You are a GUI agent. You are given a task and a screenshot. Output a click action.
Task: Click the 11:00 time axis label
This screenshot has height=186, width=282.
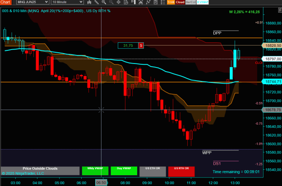coord(191,183)
